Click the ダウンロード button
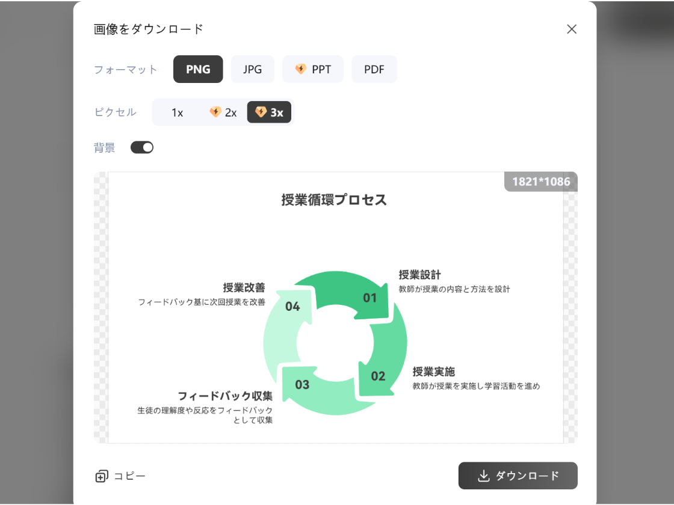 coord(518,476)
